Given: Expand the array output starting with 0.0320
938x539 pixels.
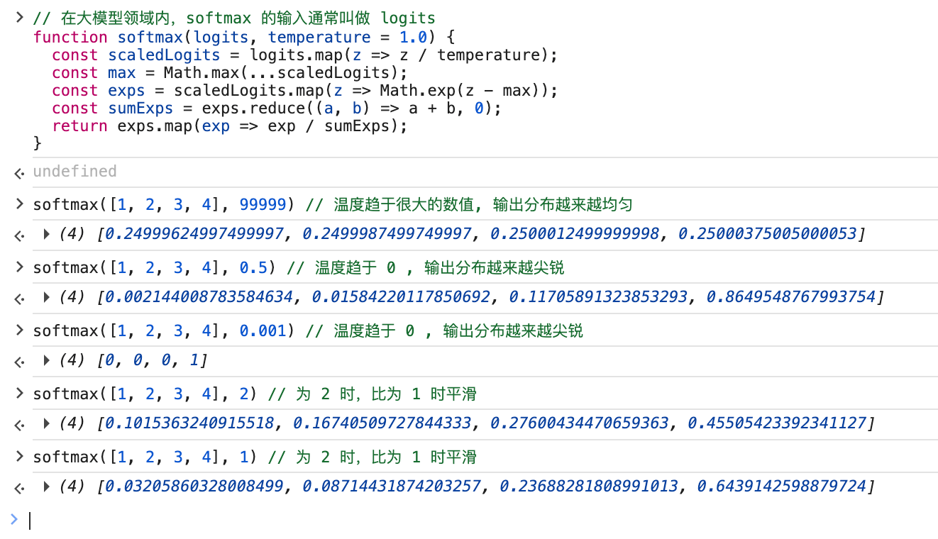Looking at the screenshot, I should [46, 487].
